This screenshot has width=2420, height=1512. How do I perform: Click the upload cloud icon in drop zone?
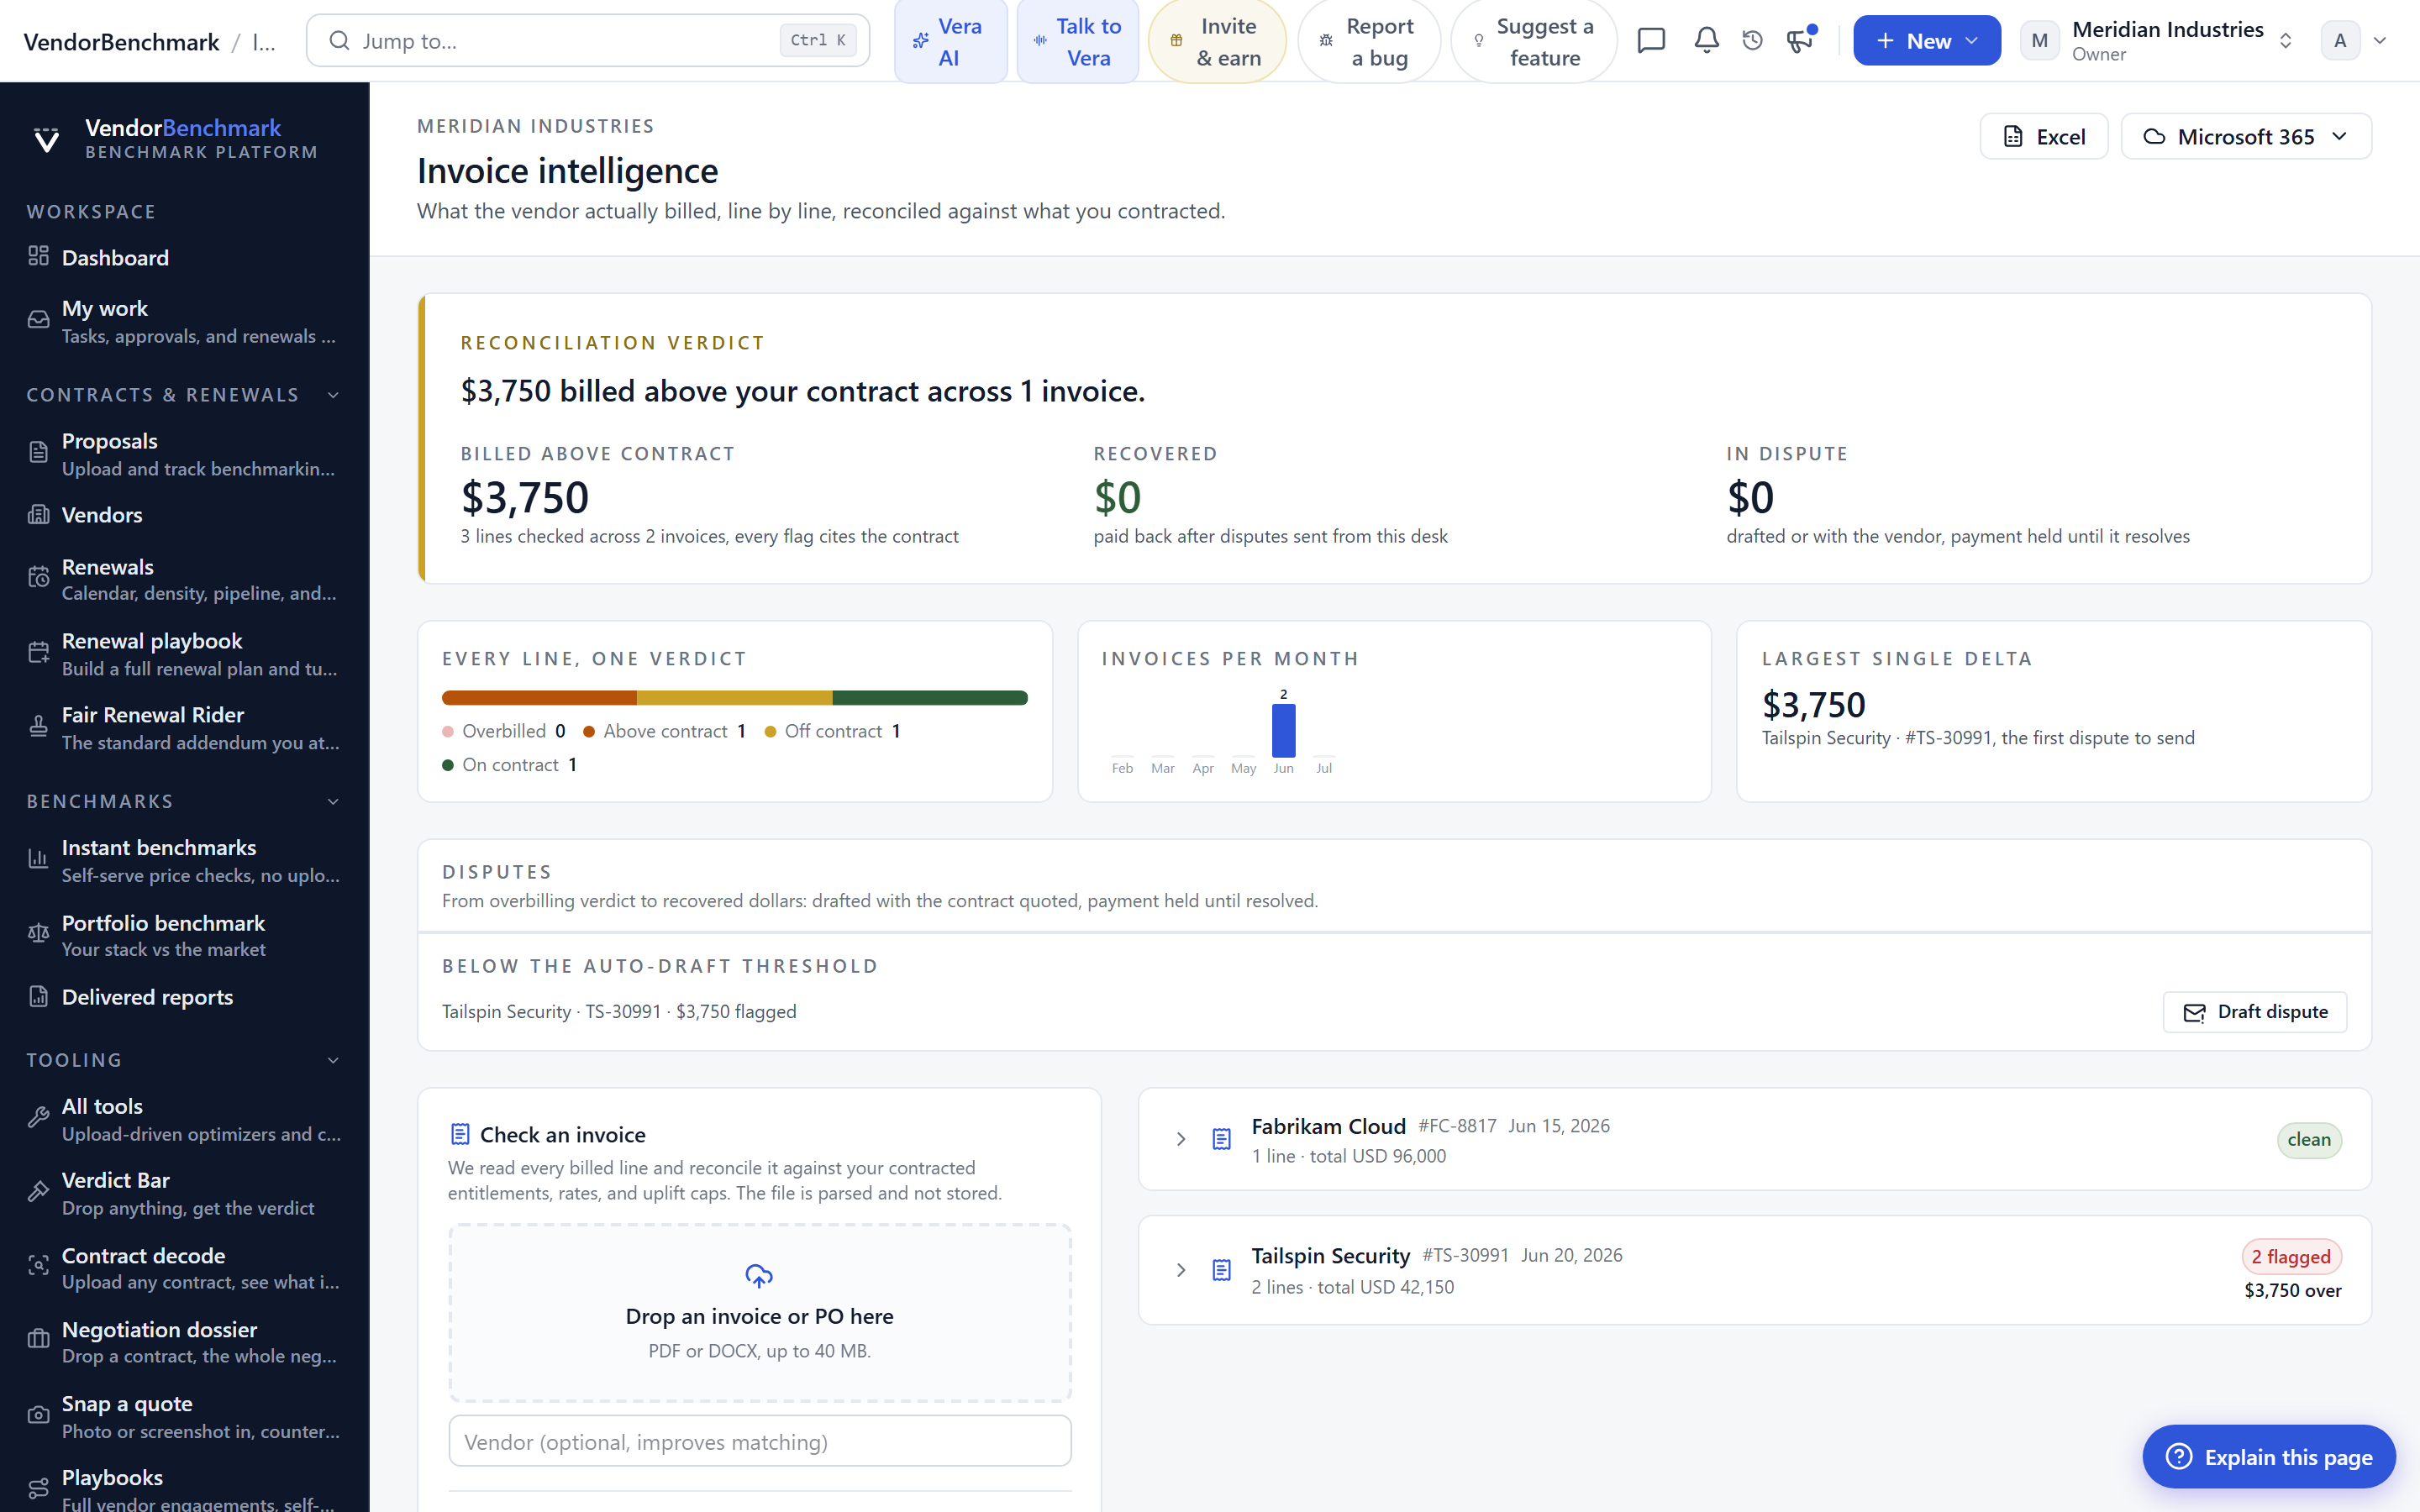759,1276
